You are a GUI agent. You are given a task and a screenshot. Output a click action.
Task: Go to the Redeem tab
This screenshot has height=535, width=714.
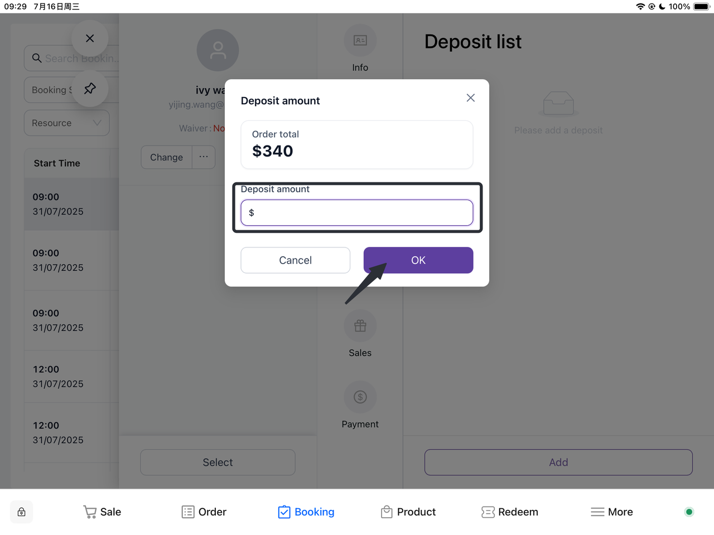point(510,512)
